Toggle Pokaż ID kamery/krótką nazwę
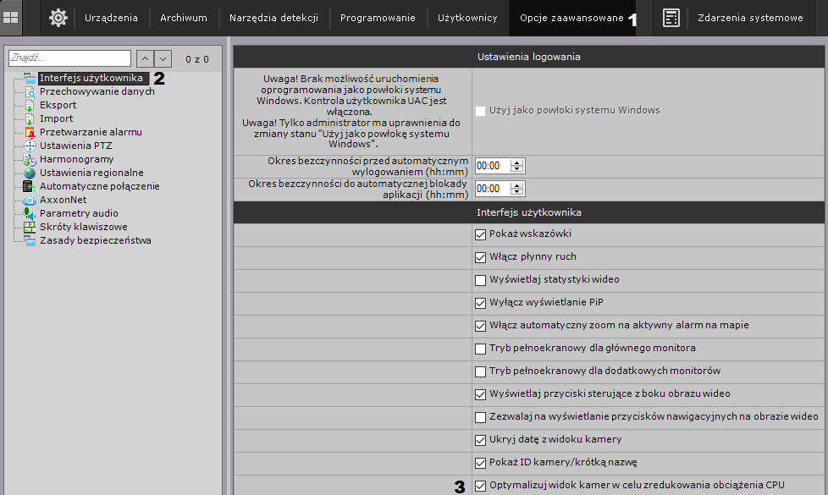Image resolution: width=828 pixels, height=495 pixels. click(480, 463)
